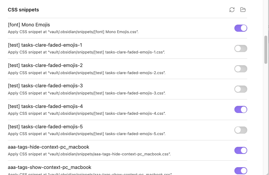
Task: Click the CSS snippets section heading
Action: point(23,10)
